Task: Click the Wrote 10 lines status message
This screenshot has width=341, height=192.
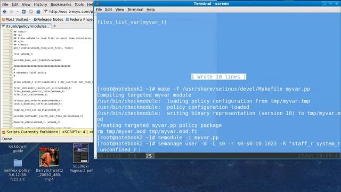Action: pos(218,77)
